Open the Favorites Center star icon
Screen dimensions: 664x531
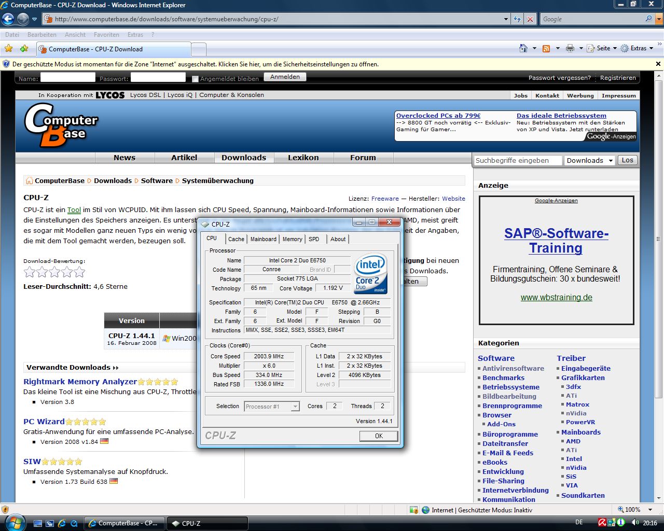pos(9,48)
